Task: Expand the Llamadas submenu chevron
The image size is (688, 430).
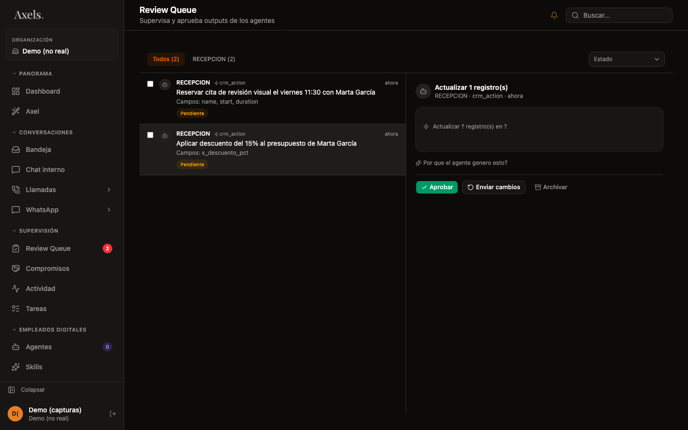Action: 109,190
